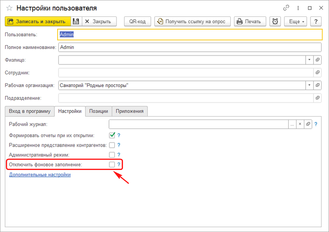
Task: Click the floppy disk save icon
Action: pyautogui.click(x=76, y=21)
